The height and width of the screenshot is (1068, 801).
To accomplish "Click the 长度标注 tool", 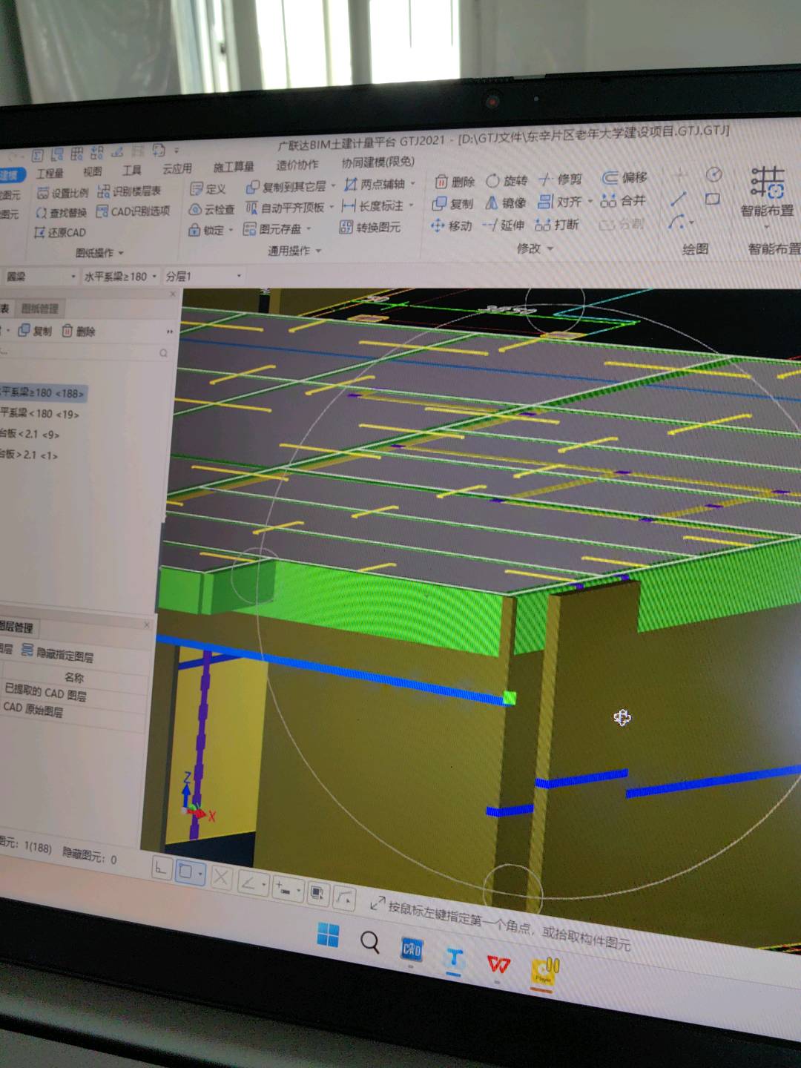I will pos(372,206).
